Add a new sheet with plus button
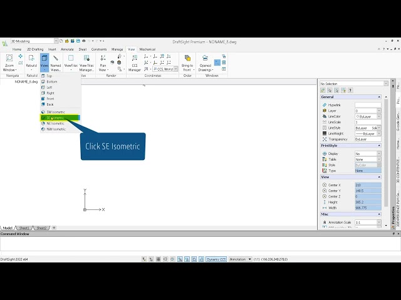The height and width of the screenshot is (300, 401). click(54, 227)
